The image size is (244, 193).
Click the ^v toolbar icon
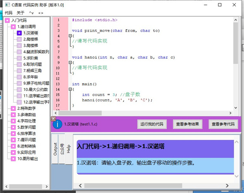click(31, 13)
